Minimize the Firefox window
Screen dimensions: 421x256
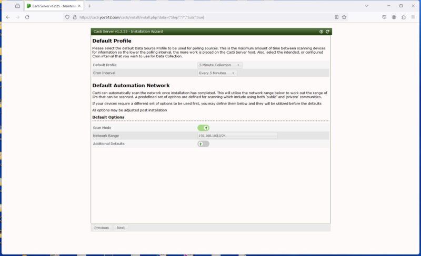[x=388, y=6]
